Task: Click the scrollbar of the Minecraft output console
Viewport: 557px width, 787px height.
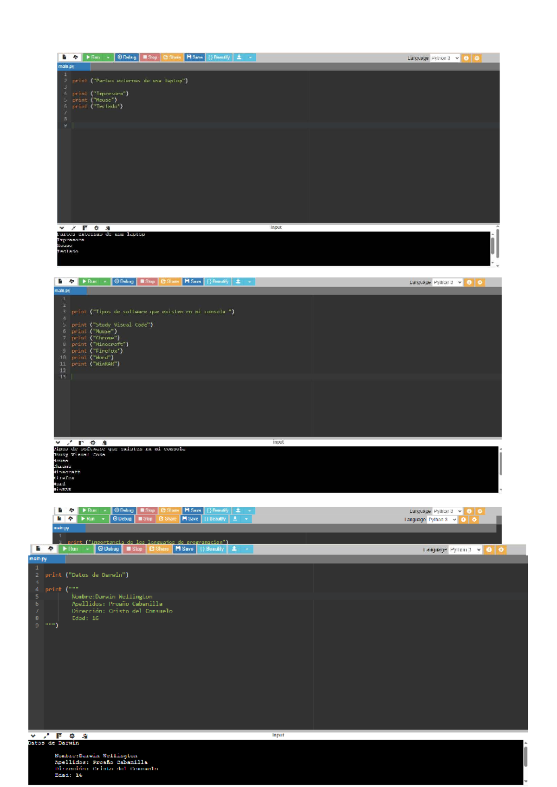Action: (500, 463)
